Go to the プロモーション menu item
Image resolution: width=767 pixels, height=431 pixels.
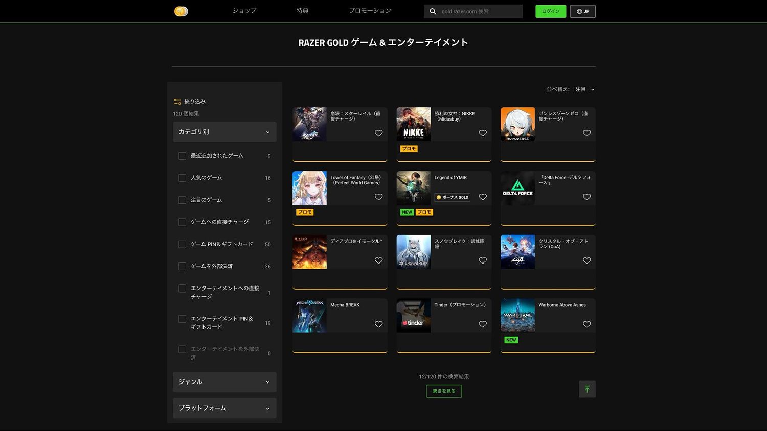coord(370,11)
